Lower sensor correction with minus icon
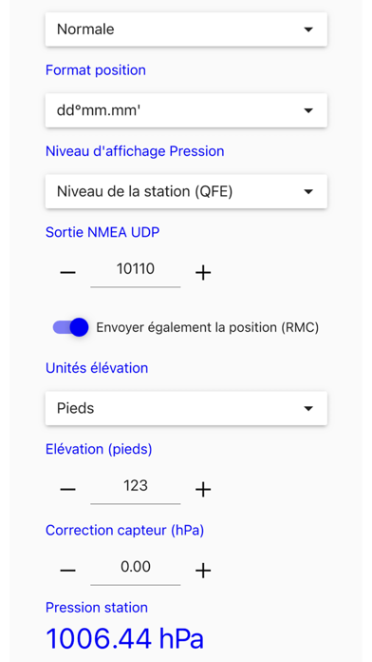Image resolution: width=372 pixels, height=662 pixels. pyautogui.click(x=67, y=571)
